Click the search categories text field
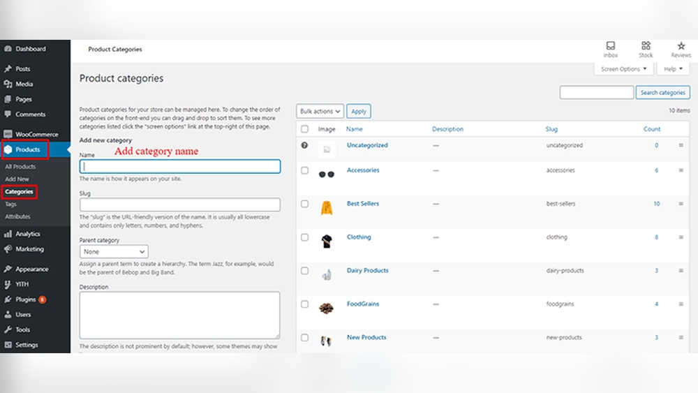This screenshot has height=393, width=698. (x=597, y=93)
